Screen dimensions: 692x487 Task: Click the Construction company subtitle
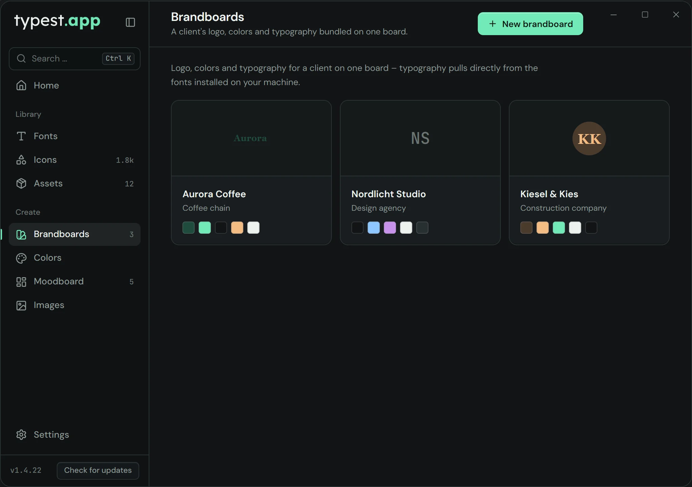pos(564,208)
